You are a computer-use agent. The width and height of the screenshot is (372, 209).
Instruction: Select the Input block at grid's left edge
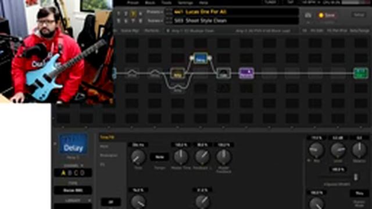tap(115, 73)
